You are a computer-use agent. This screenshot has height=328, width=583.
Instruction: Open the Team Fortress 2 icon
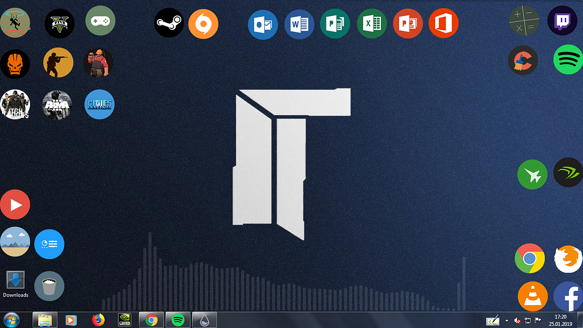pos(98,63)
